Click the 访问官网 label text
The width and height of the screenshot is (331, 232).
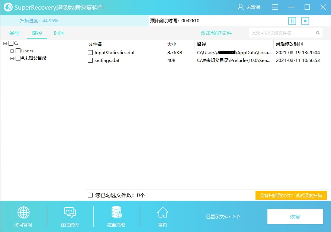click(23, 225)
